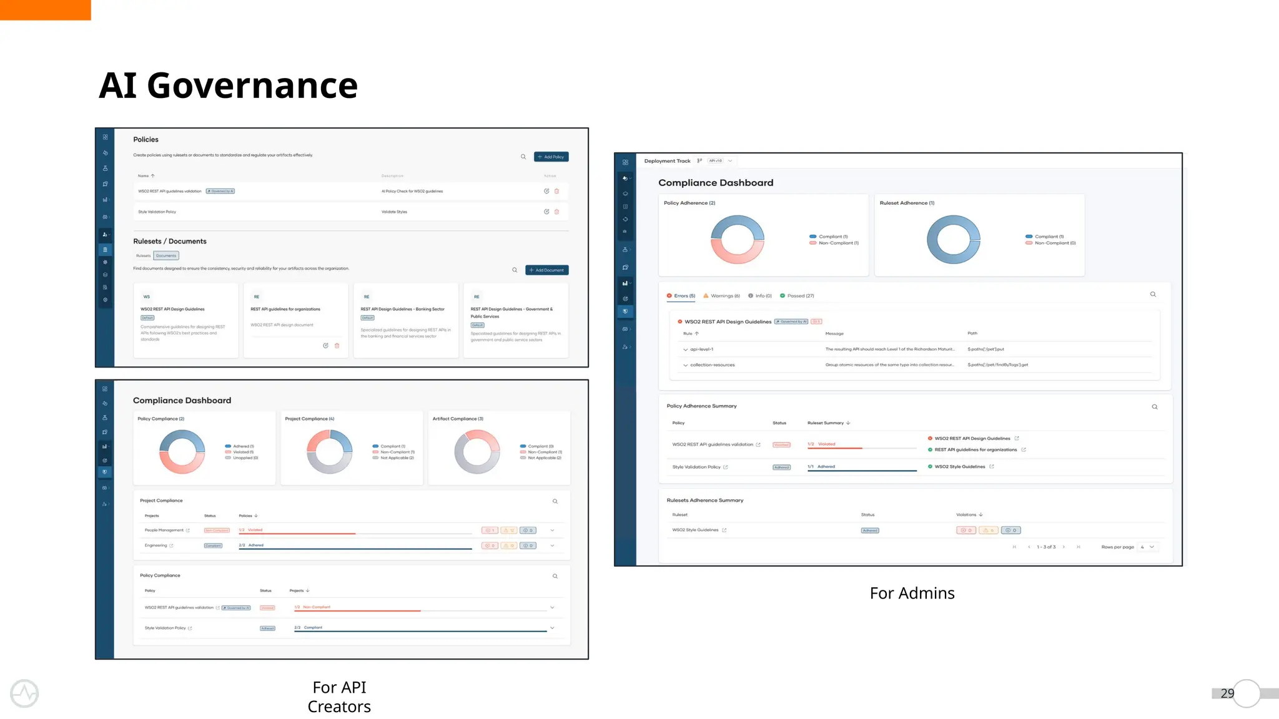Click the Not Applicable (2) swatch in Project Compliance chart
This screenshot has width=1279, height=719.
pyautogui.click(x=375, y=457)
